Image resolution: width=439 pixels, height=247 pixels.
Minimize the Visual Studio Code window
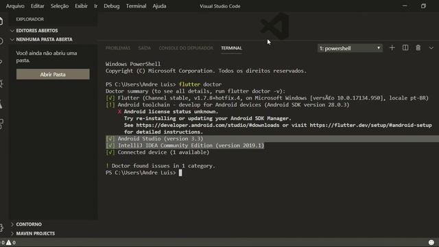click(405, 6)
